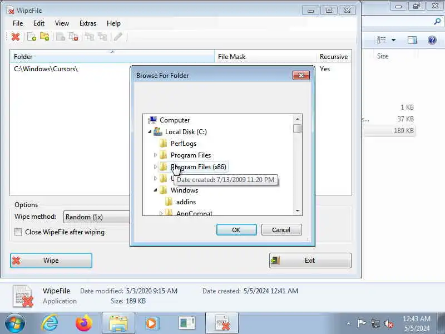Open Explorer help question mark icon

click(432, 40)
